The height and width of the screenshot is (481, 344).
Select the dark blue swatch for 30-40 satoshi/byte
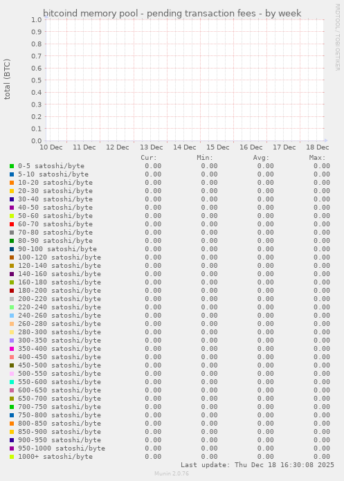pos(12,199)
